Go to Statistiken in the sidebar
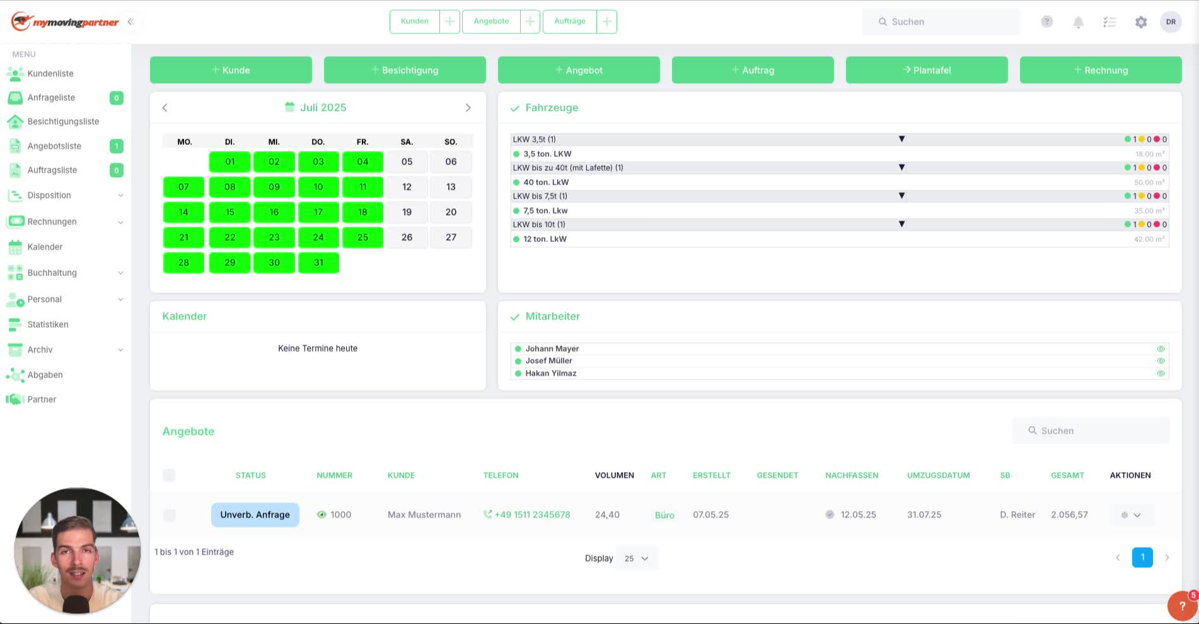The image size is (1199, 624). tap(48, 325)
